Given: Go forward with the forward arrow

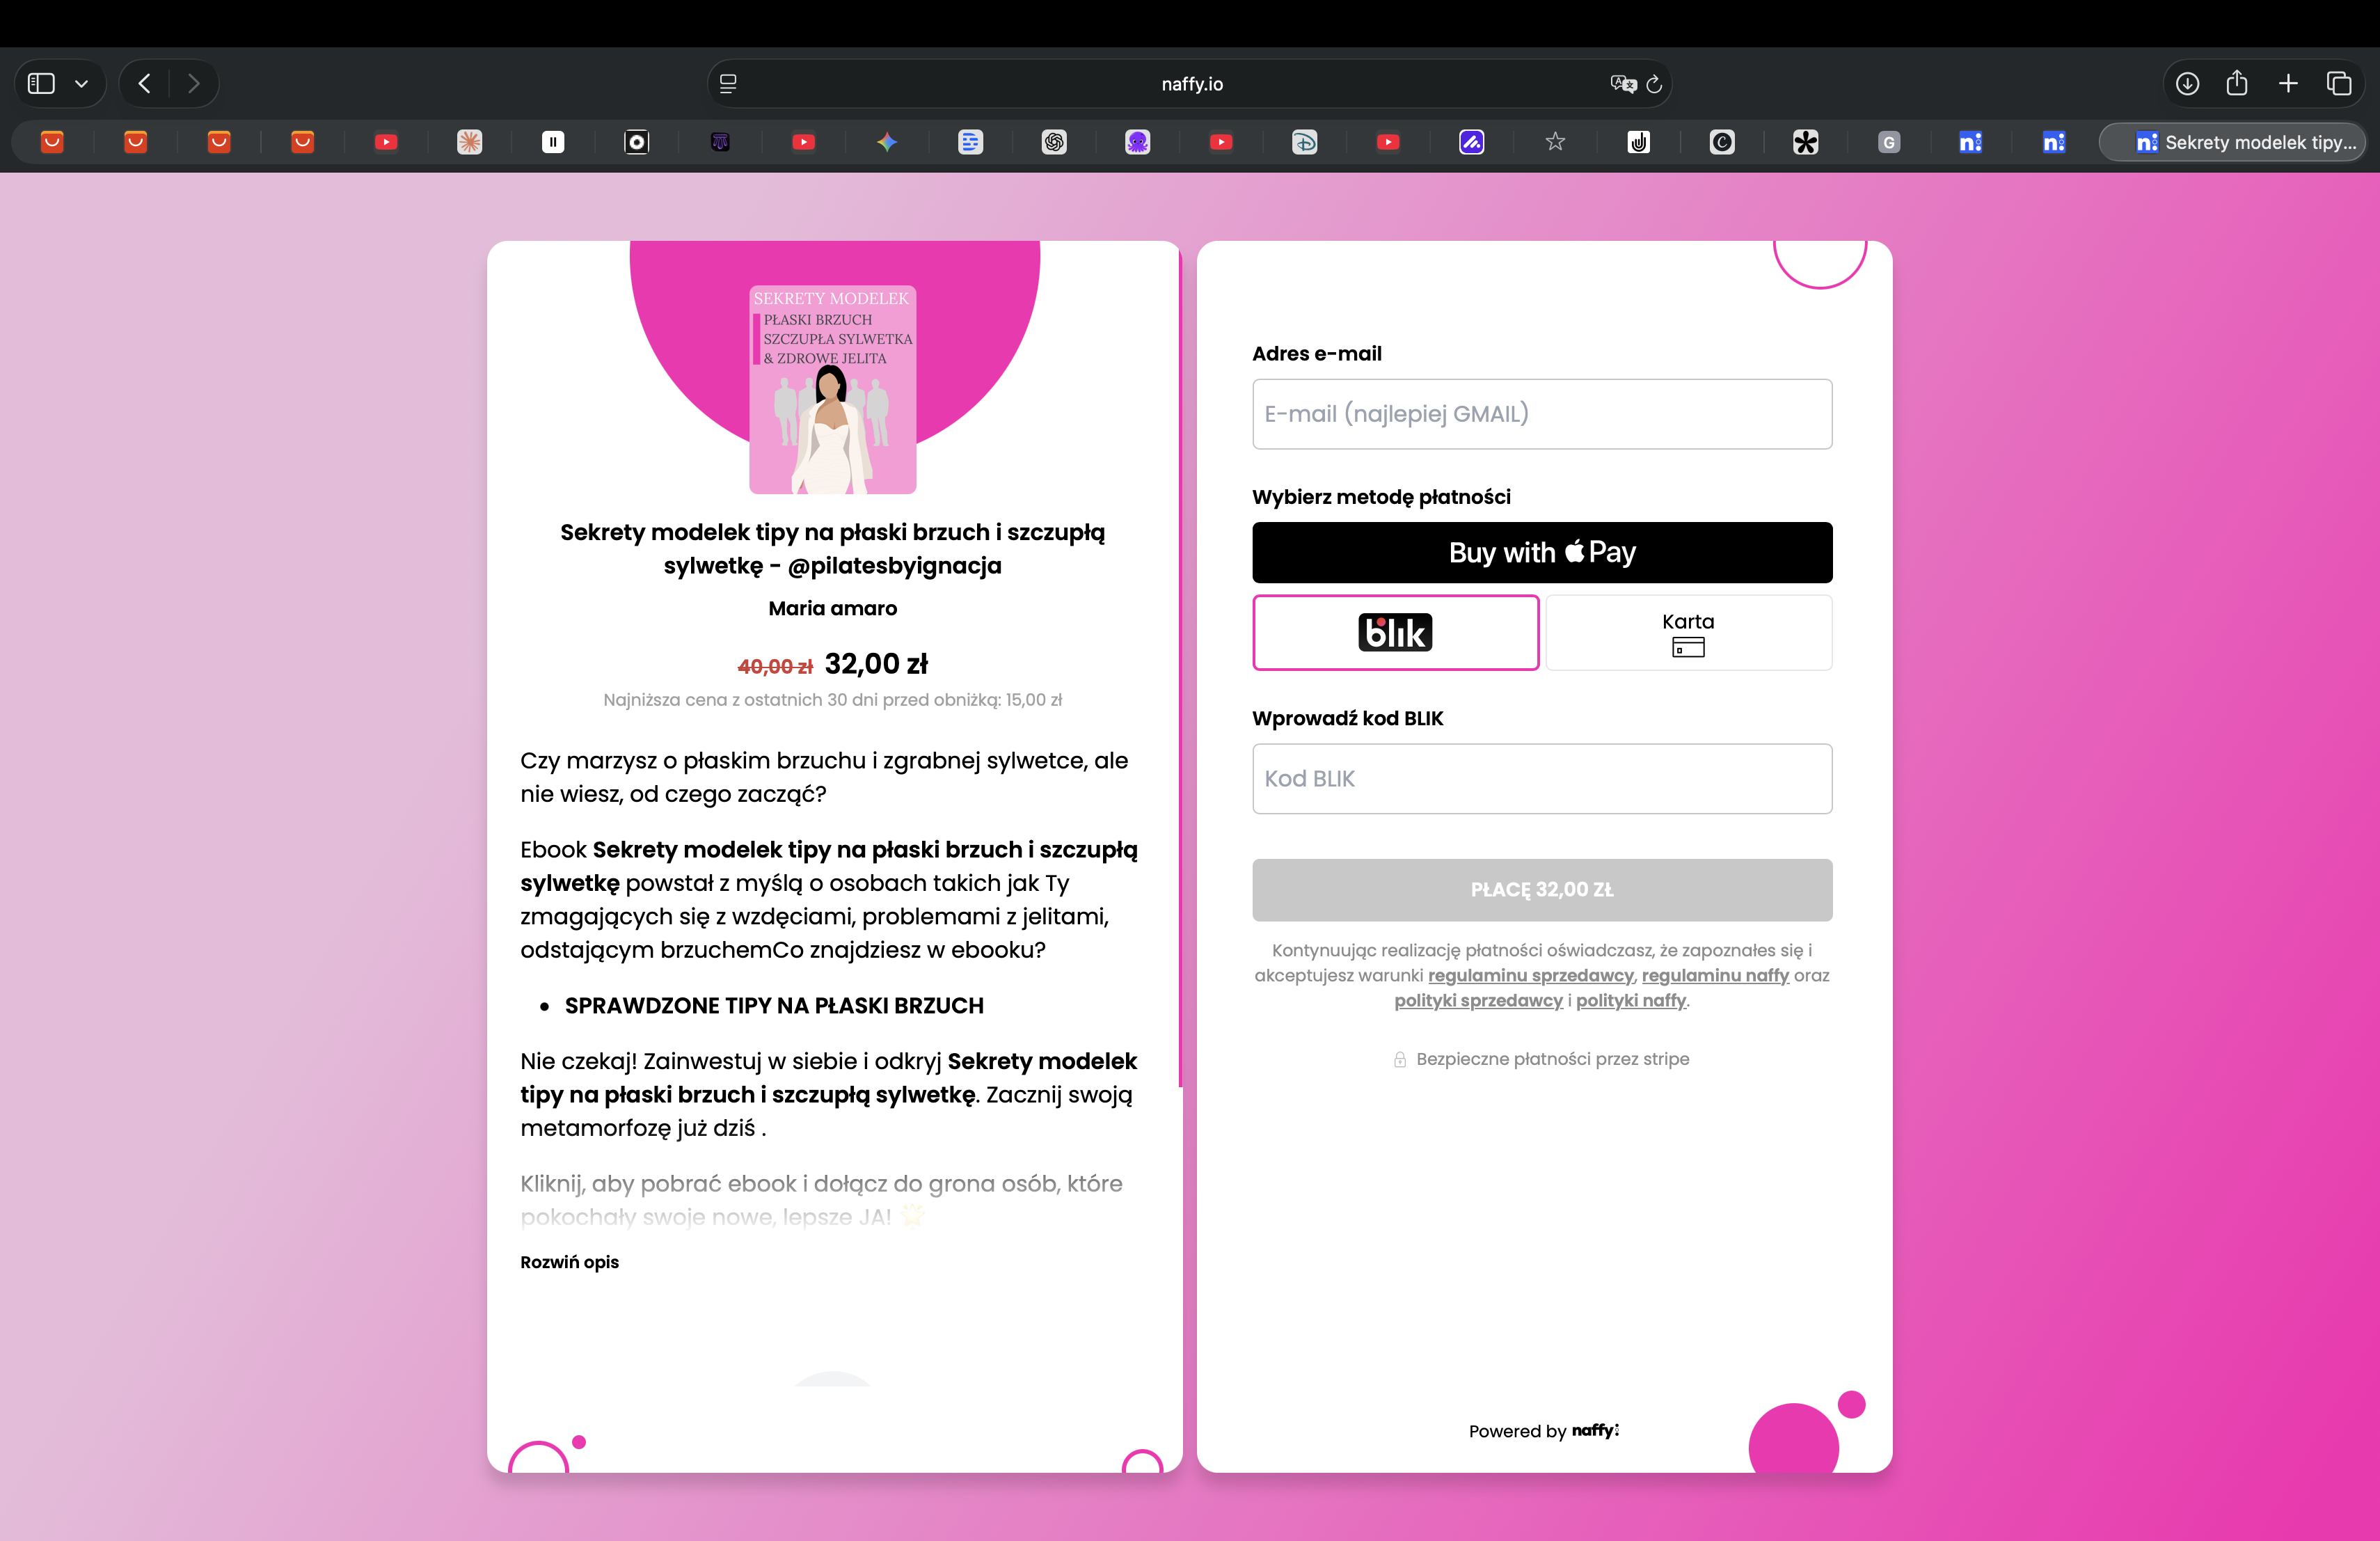Looking at the screenshot, I should click(194, 84).
